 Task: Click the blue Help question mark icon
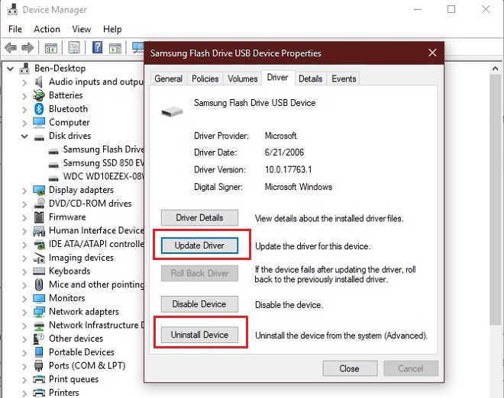[x=97, y=47]
